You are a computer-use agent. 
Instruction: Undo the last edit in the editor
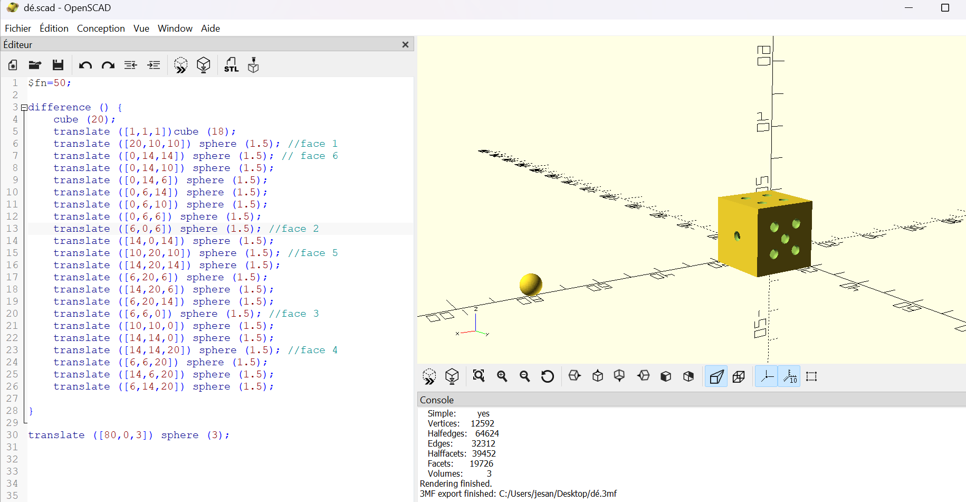click(x=85, y=65)
